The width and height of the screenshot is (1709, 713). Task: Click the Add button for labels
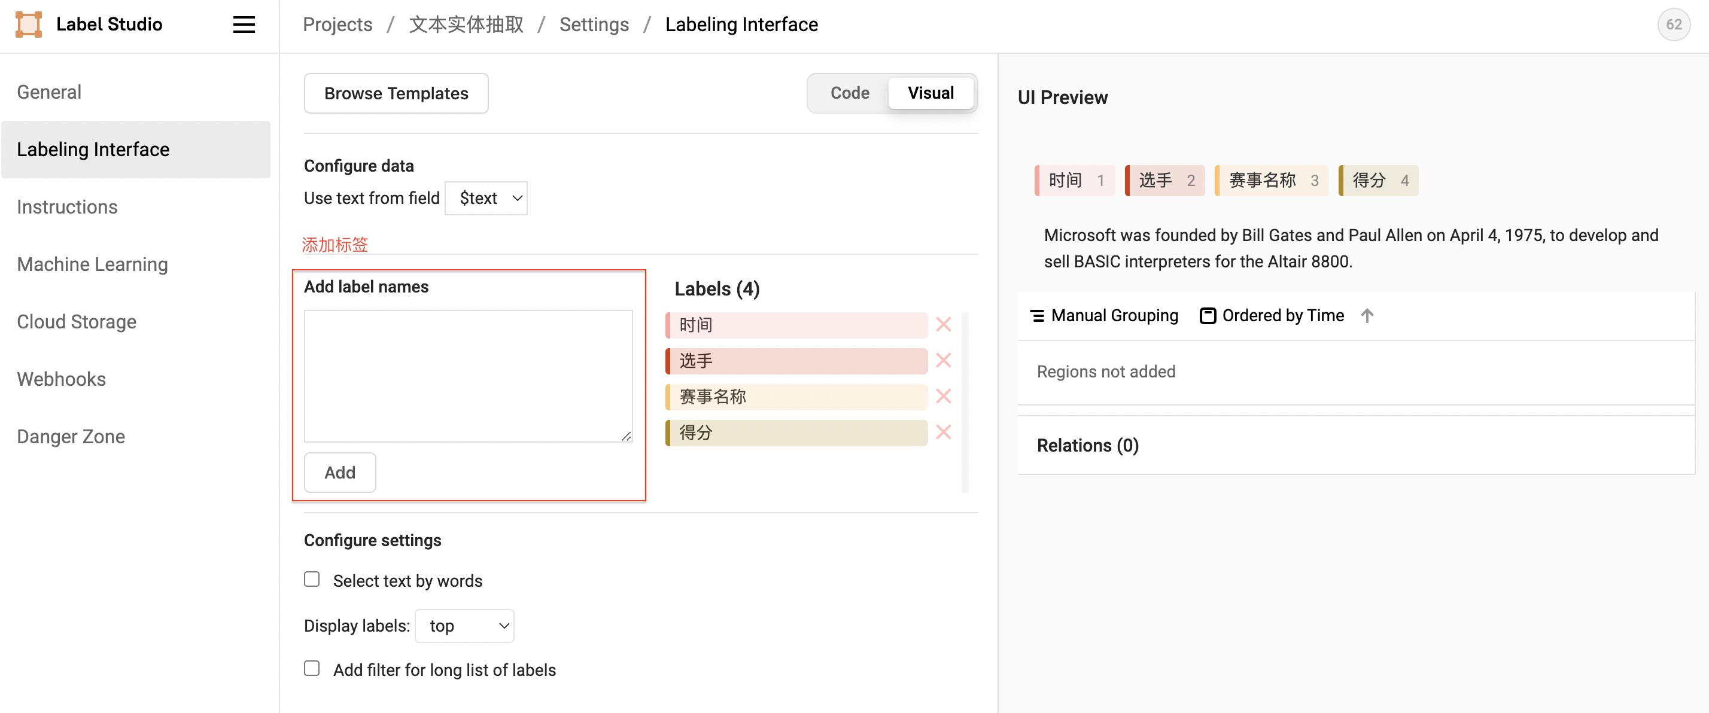(x=340, y=472)
